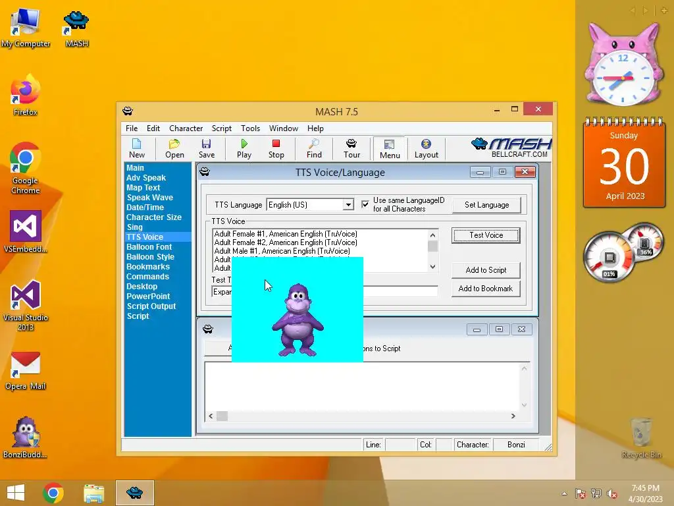Click Add to Script button
The image size is (674, 506).
[486, 269]
